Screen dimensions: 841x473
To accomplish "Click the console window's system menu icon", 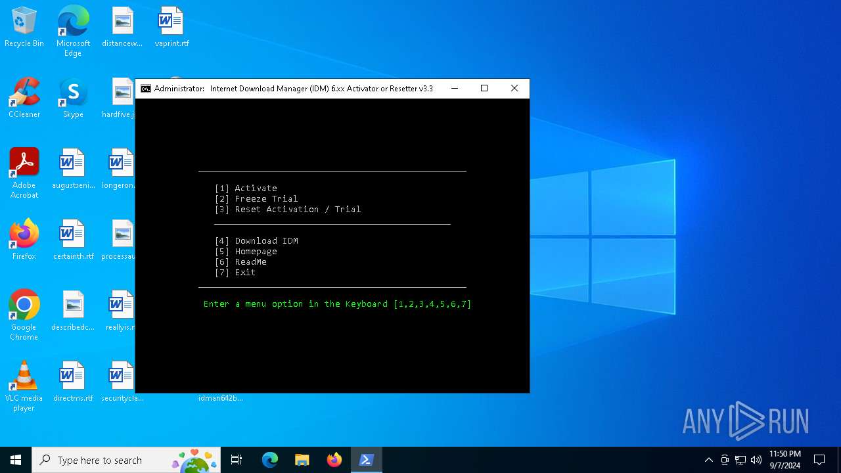I will click(x=146, y=89).
